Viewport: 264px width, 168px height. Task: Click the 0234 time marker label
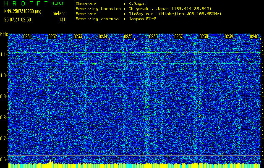[103, 37]
